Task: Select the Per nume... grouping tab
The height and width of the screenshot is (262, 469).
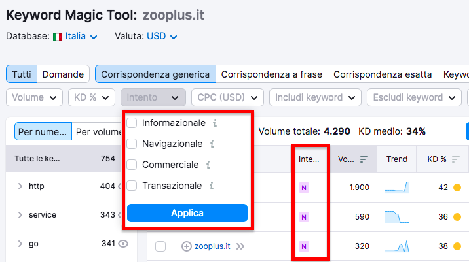Action: tap(43, 131)
